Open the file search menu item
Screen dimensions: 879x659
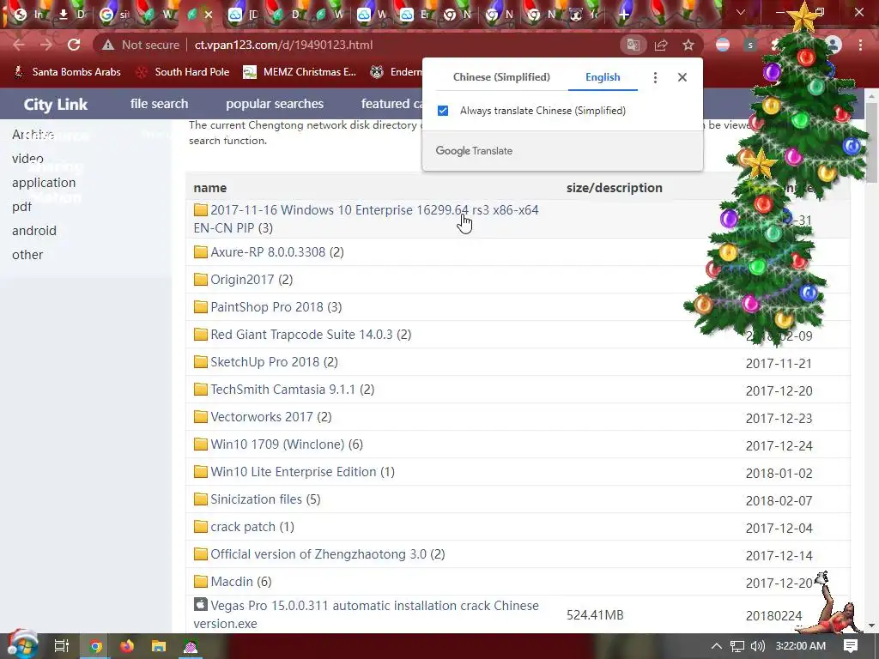coord(159,104)
